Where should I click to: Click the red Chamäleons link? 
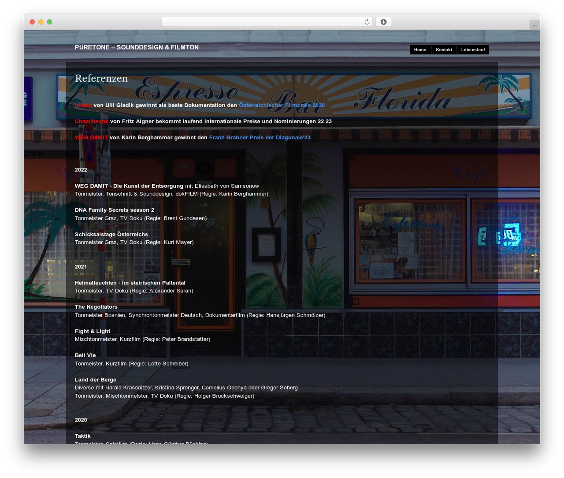pos(91,121)
